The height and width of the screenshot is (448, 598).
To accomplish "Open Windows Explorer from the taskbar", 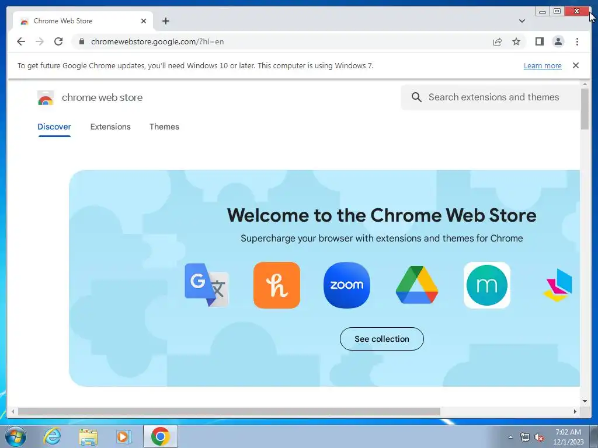I will point(88,436).
